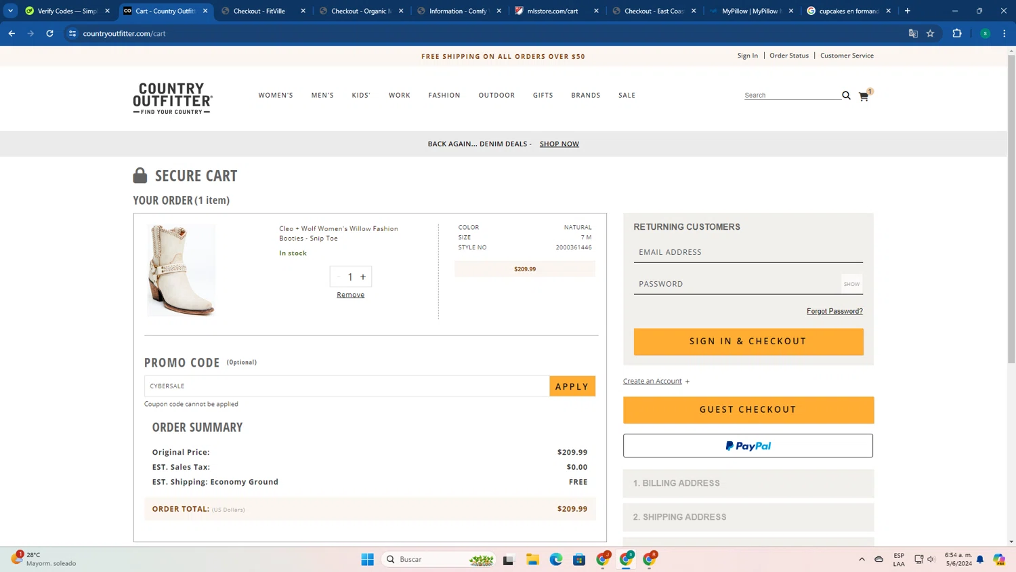Image resolution: width=1016 pixels, height=572 pixels.
Task: Click SHOP NOW denim deals link
Action: (x=559, y=144)
